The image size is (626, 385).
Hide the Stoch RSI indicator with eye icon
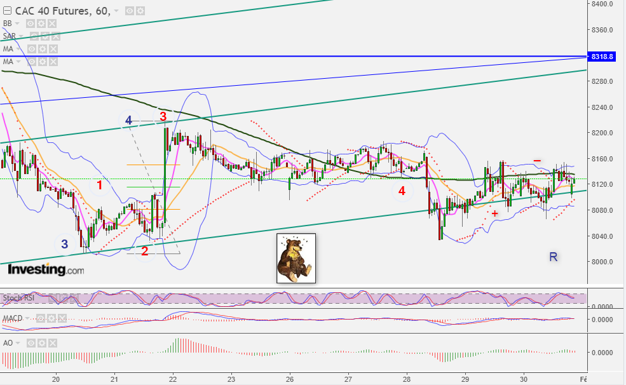click(53, 297)
